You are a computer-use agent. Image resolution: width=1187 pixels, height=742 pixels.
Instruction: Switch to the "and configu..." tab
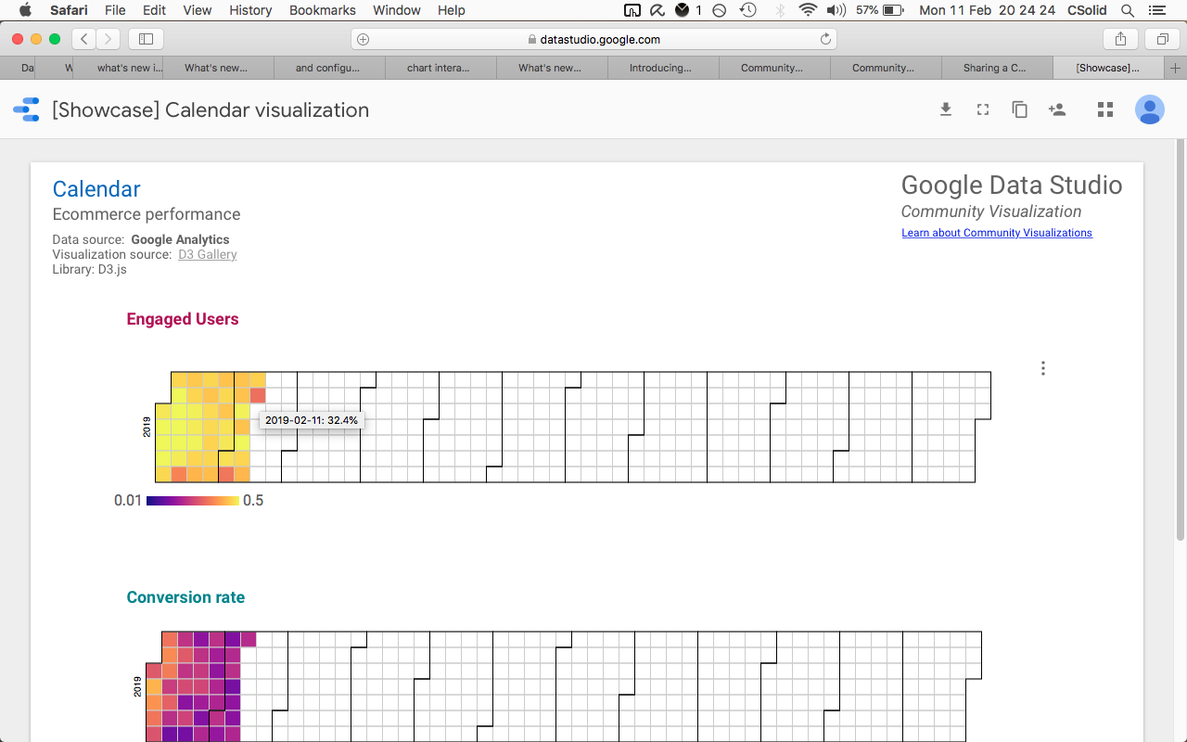pos(329,68)
